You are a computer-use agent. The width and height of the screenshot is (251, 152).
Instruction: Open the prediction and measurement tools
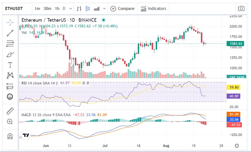click(10, 86)
